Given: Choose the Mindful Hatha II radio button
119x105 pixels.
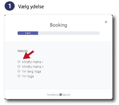Looking at the screenshot, I should pos(19,66).
